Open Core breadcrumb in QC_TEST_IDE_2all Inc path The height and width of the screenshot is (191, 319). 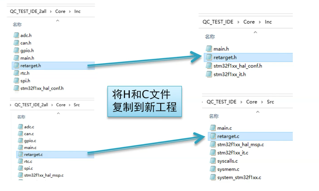[x=60, y=11]
